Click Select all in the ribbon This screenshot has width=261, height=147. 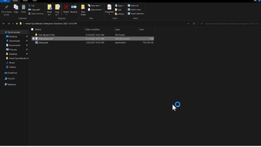point(133,6)
